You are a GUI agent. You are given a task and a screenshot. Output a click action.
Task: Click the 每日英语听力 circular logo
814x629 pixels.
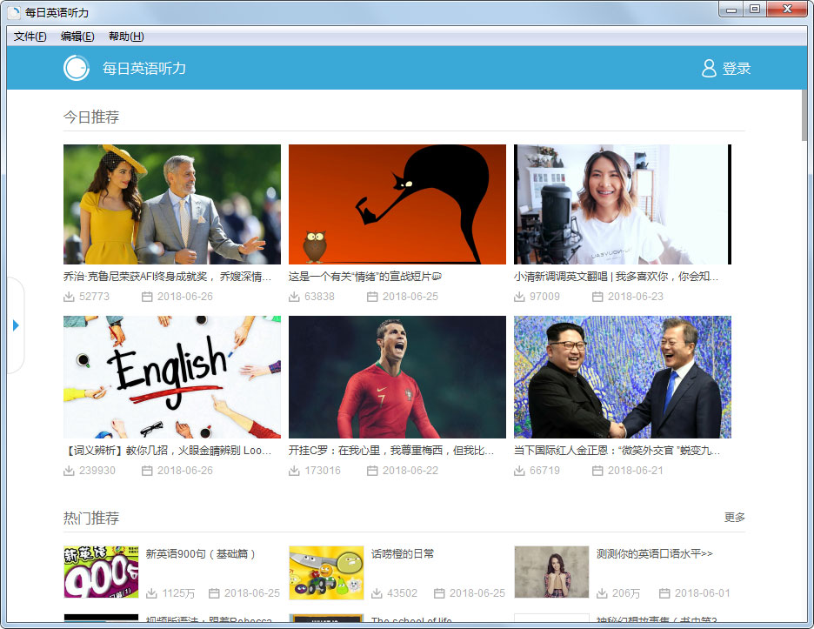pos(77,68)
